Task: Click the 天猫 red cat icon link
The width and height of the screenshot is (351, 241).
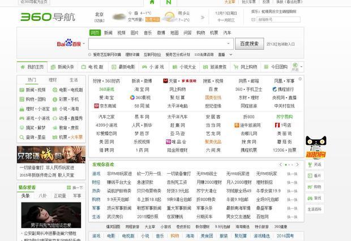Action: tap(165, 81)
